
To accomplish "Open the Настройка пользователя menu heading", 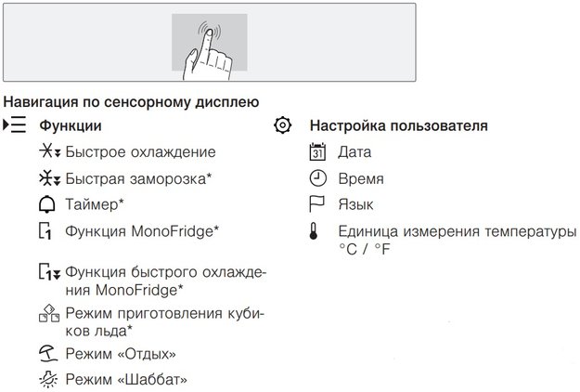I will (x=399, y=125).
